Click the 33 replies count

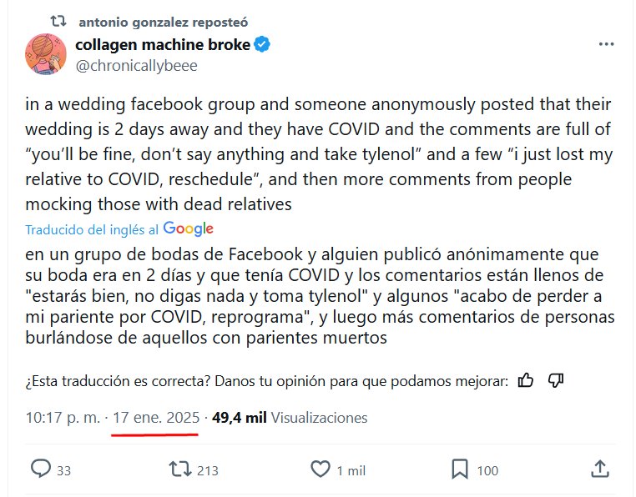click(63, 470)
